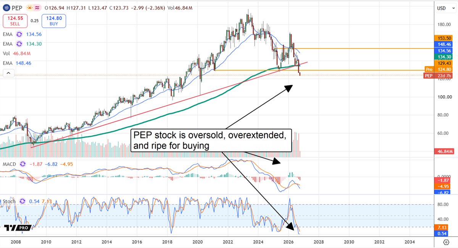Click the orange 153.50 price axis label
The width and height of the screenshot is (458, 248).
point(443,38)
